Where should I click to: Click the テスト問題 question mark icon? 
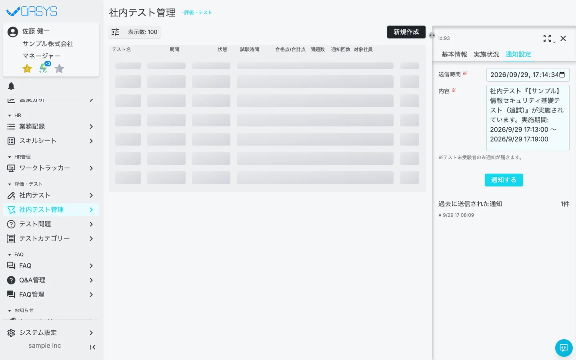tap(11, 224)
